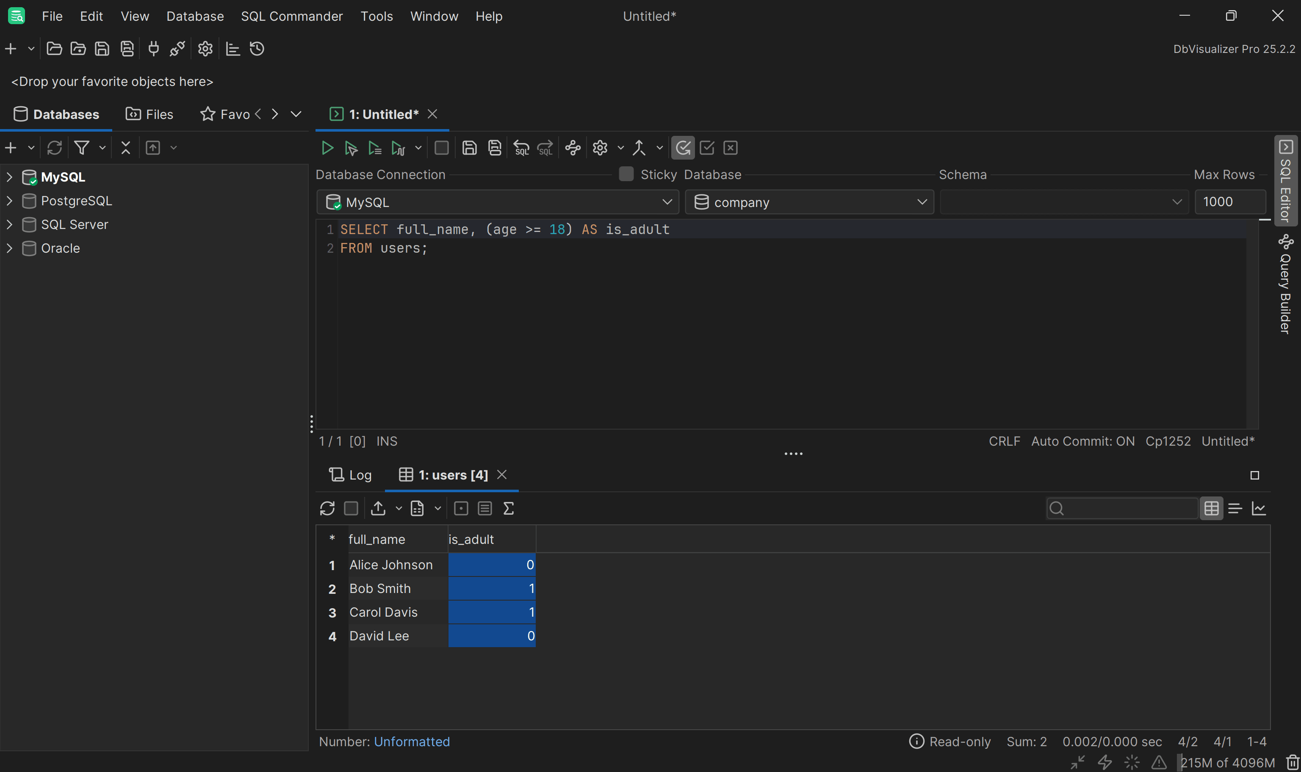1301x772 pixels.
Task: Open the history clock icon
Action: pos(257,49)
